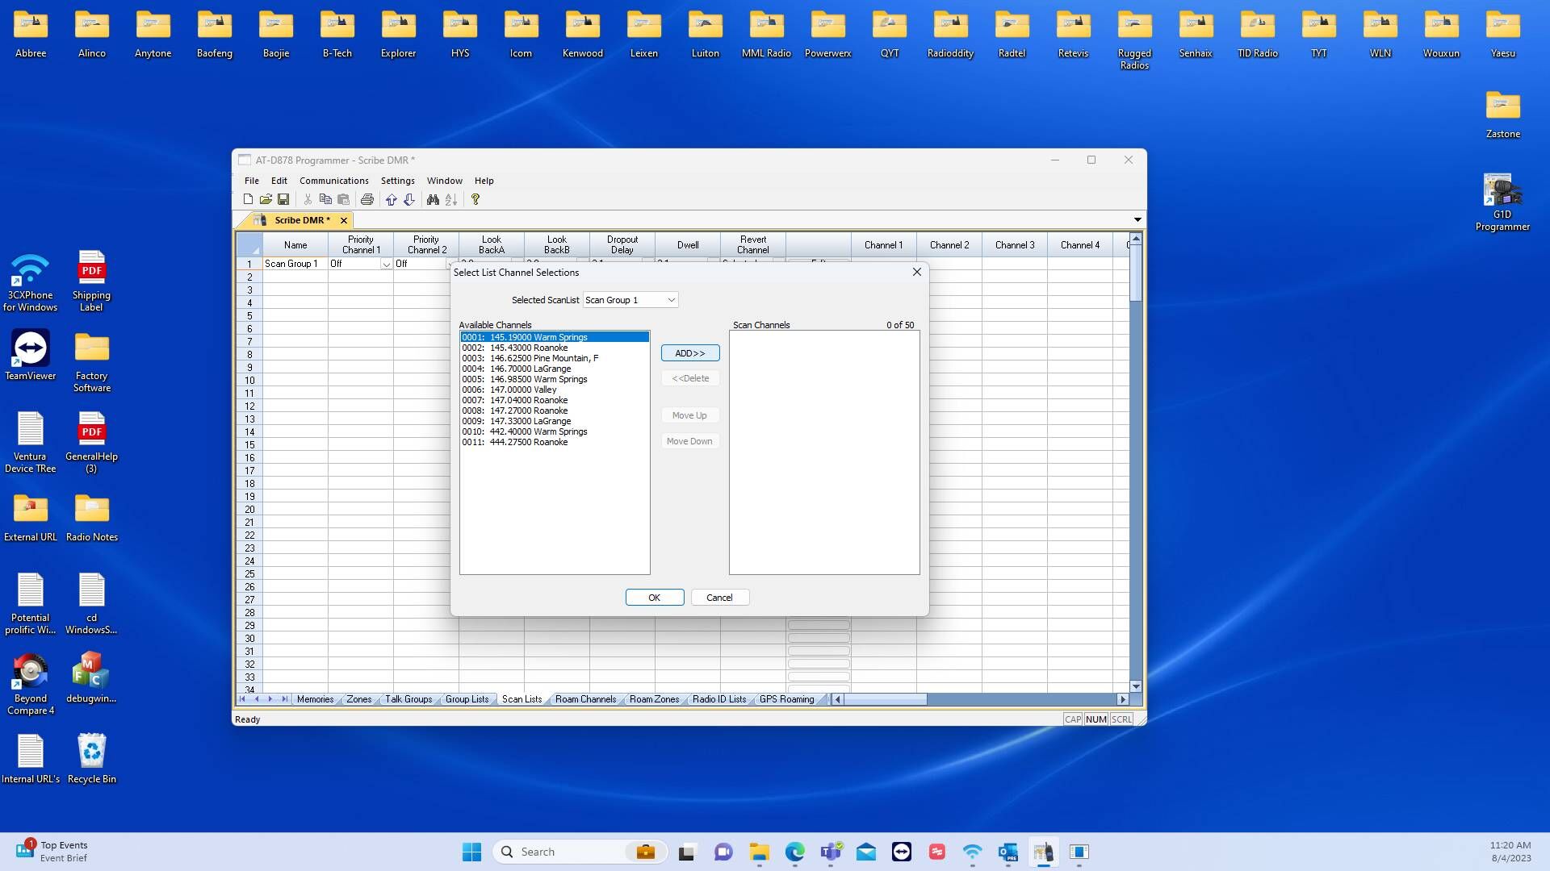
Task: Click the next sheet tab arrow
Action: click(x=270, y=699)
